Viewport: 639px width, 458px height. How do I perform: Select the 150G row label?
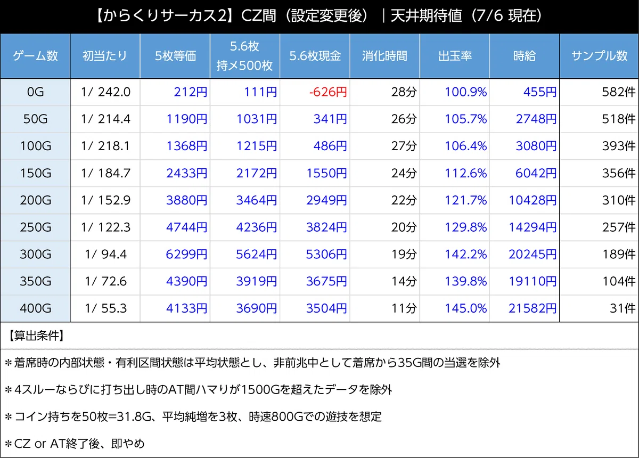pyautogui.click(x=35, y=173)
